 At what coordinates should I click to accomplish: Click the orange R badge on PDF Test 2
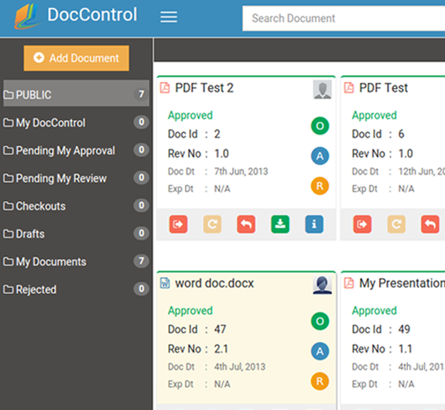click(320, 186)
